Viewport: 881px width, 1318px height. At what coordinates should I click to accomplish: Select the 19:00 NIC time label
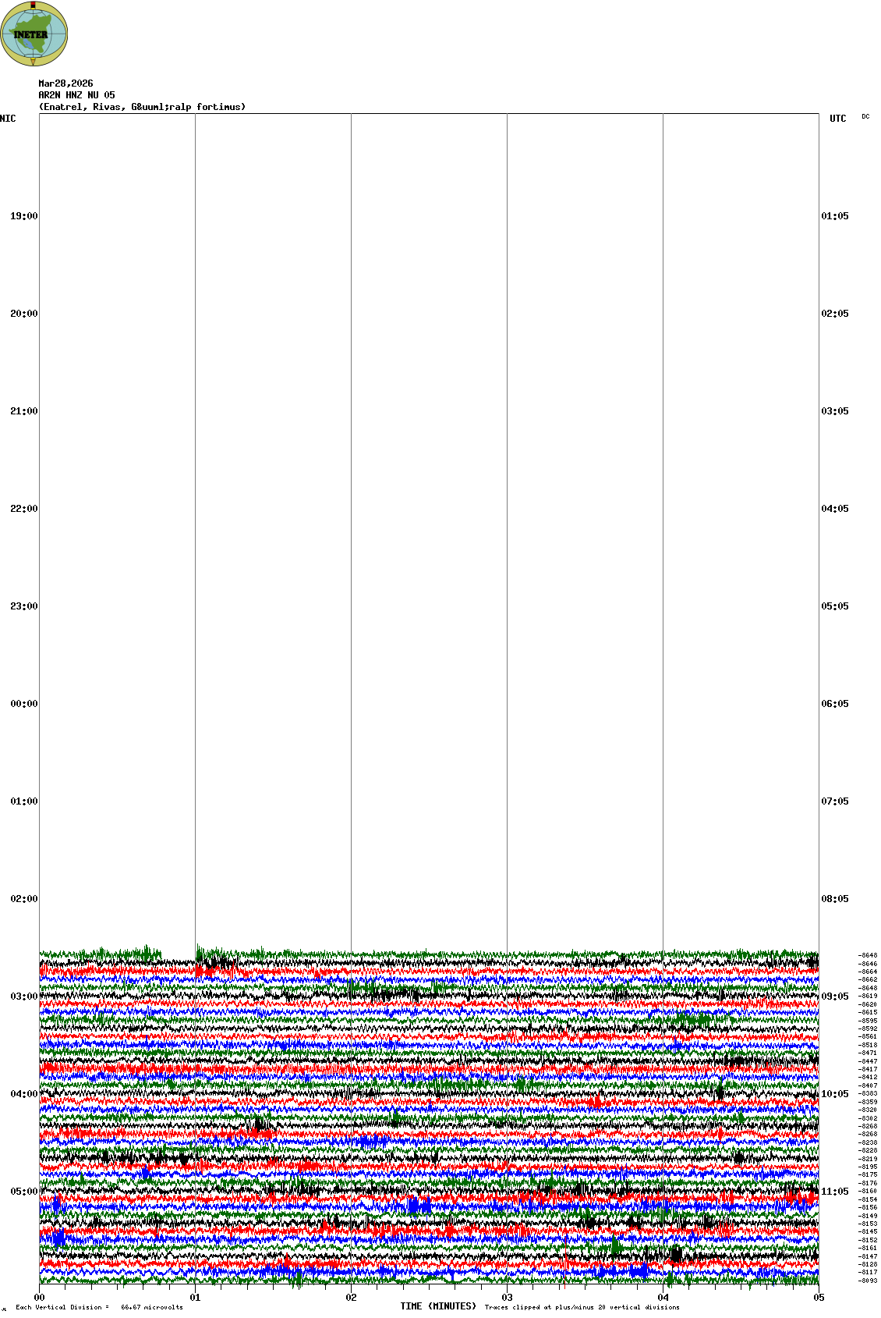point(23,216)
